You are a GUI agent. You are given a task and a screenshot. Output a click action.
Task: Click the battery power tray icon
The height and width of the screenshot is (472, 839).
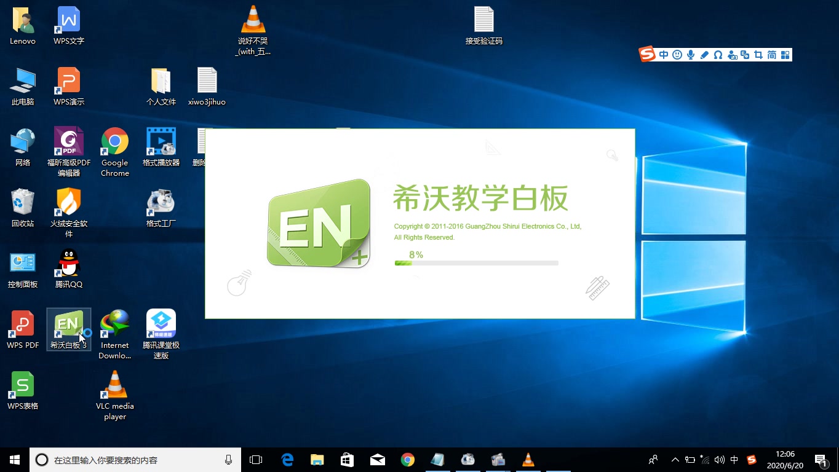[x=690, y=460]
